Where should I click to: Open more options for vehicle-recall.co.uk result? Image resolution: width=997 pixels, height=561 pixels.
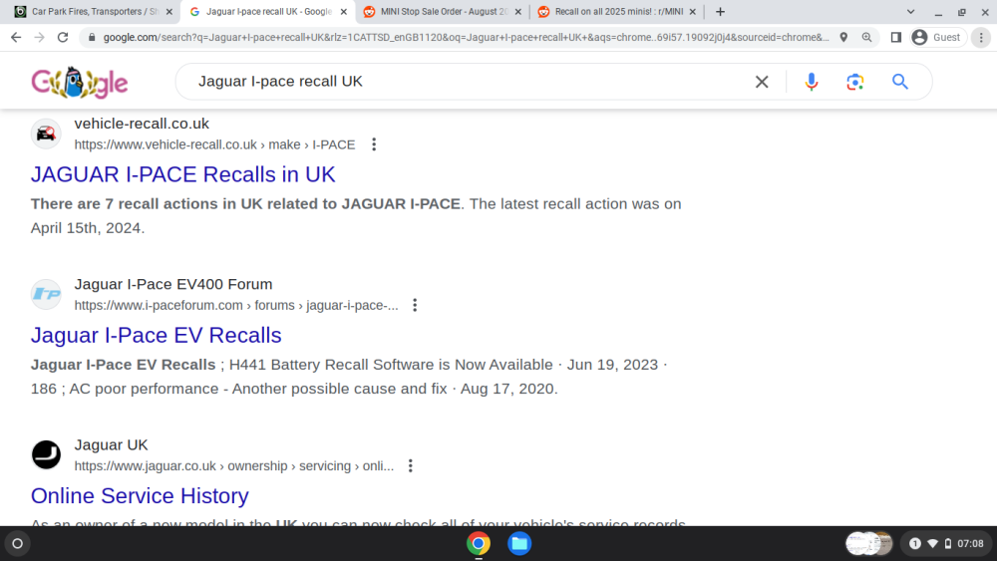pos(374,144)
